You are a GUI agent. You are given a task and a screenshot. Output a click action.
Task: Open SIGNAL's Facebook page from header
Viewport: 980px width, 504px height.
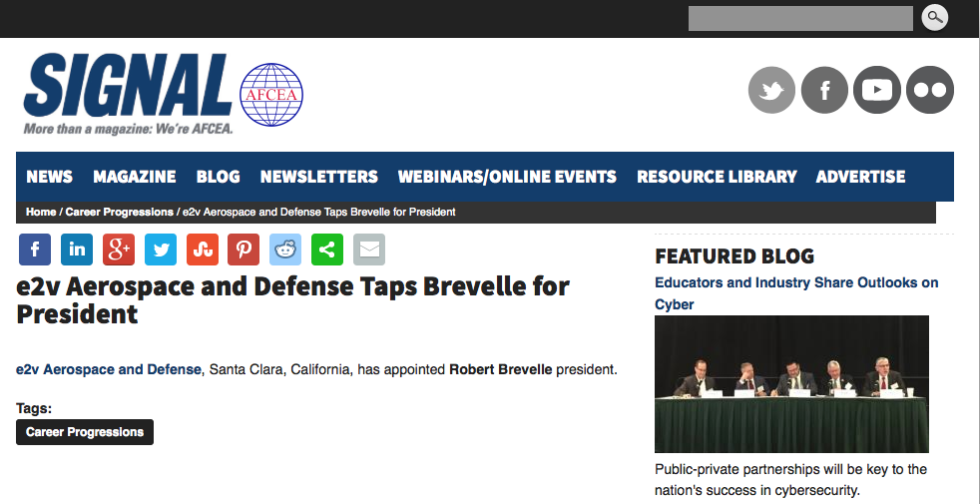tap(824, 90)
